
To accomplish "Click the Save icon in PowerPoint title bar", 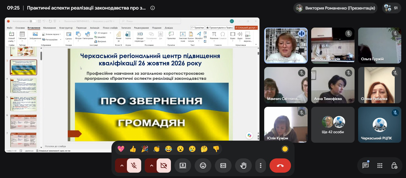I will tap(40, 21).
